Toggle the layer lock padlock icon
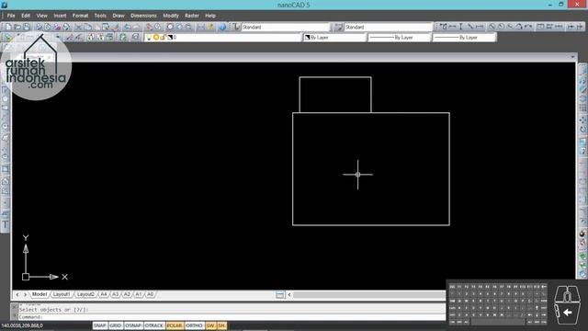 [x=163, y=37]
